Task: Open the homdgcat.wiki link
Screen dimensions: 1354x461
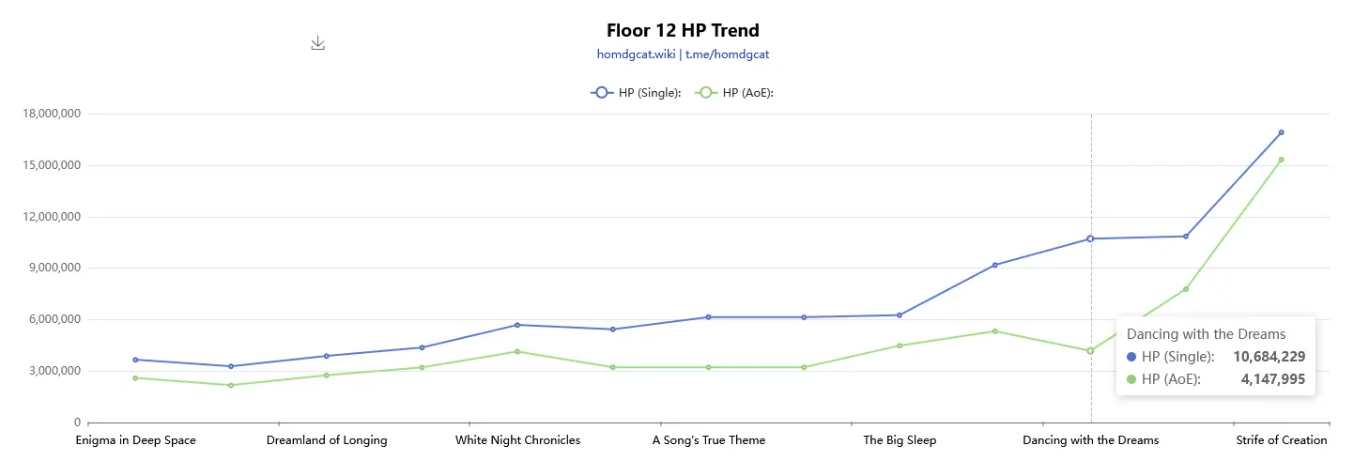Action: [x=636, y=54]
